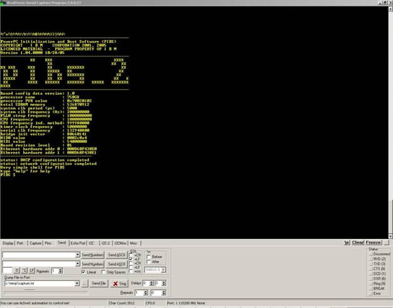Click "Char Count:3512" in the status bar
Image resolution: width=393 pixels, height=308 pixels.
(122, 303)
